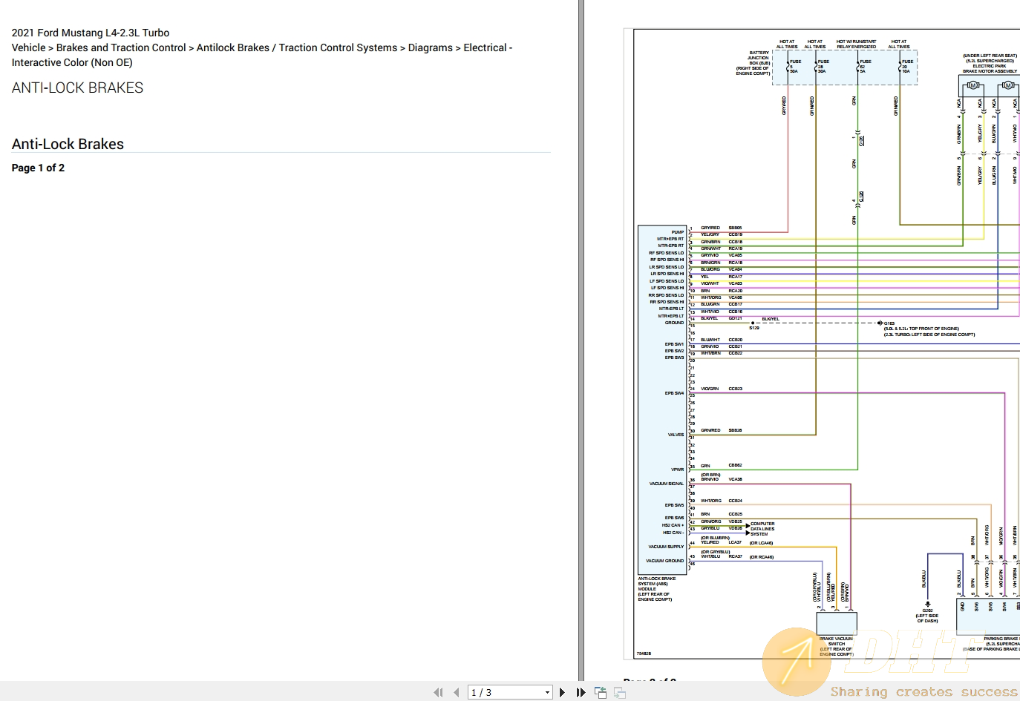Viewport: 1020px width, 701px height.
Task: Click the 'GRN/RED SBB28' wire label
Action: (721, 430)
